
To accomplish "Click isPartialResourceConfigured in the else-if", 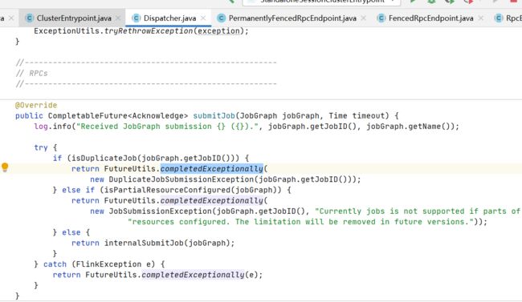I will (167, 190).
